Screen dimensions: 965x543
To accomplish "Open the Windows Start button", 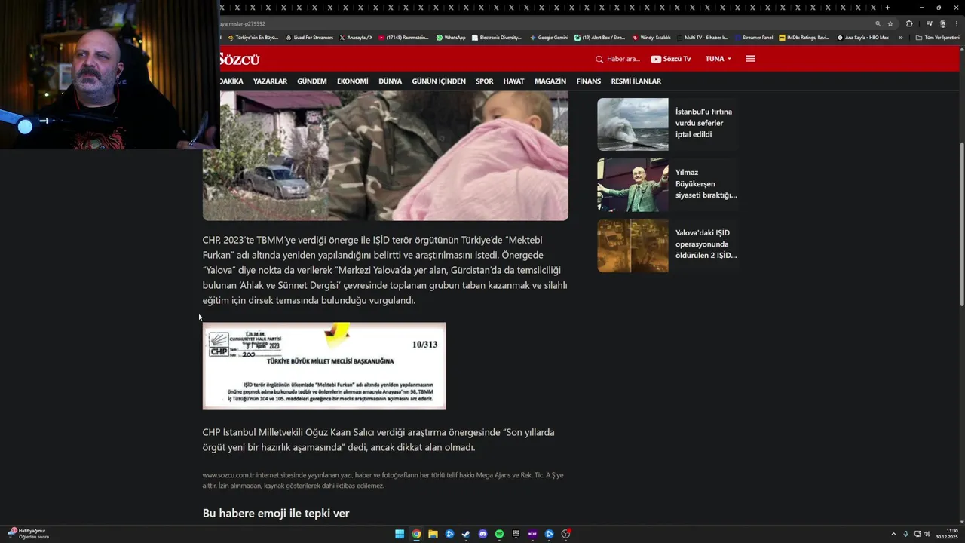I will [x=400, y=534].
